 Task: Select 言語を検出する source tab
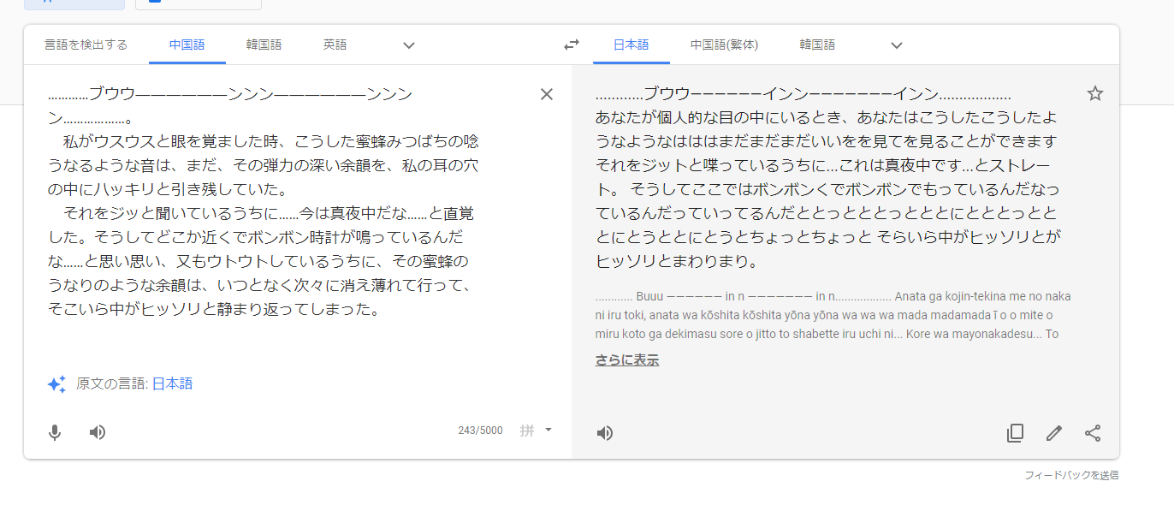click(x=86, y=45)
